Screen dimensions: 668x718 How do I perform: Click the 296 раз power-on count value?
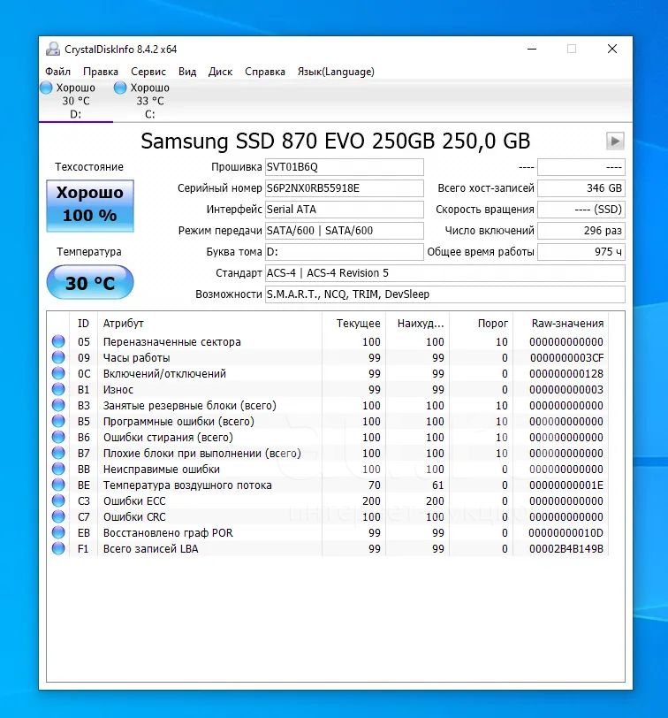pos(581,230)
